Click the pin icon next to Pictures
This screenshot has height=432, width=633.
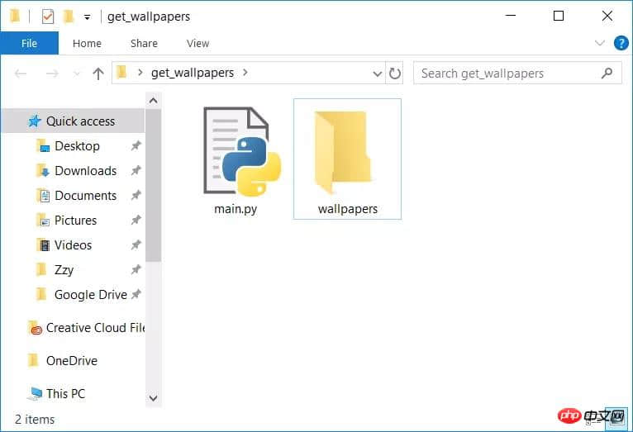(136, 220)
